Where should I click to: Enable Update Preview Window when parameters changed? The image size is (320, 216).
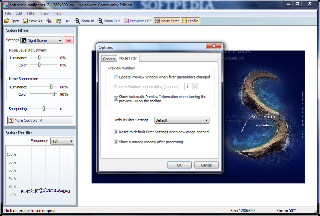[116, 77]
